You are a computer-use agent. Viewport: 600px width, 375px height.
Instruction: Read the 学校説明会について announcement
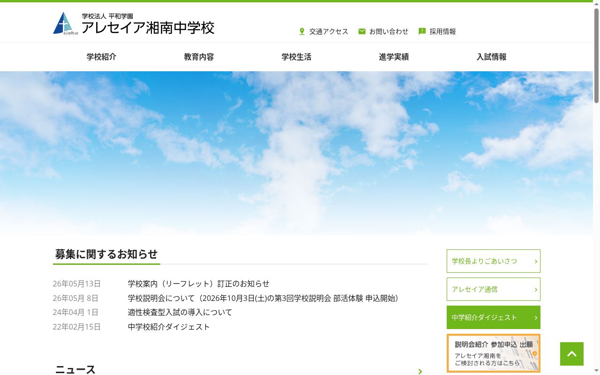pyautogui.click(x=263, y=298)
